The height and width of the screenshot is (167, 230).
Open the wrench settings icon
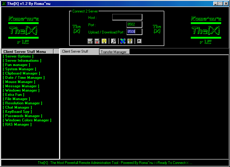pos(113,41)
